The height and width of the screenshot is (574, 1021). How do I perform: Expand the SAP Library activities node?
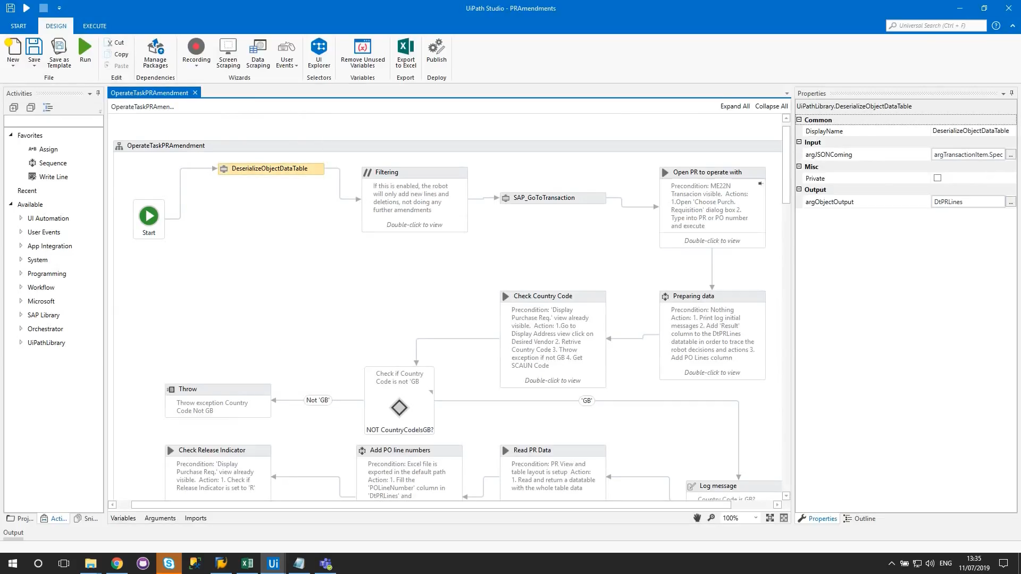21,315
